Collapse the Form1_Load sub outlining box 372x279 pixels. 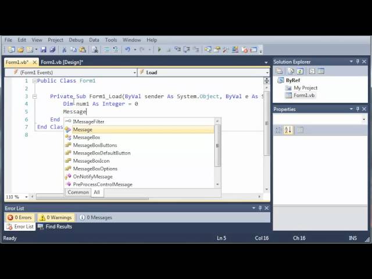click(35, 96)
